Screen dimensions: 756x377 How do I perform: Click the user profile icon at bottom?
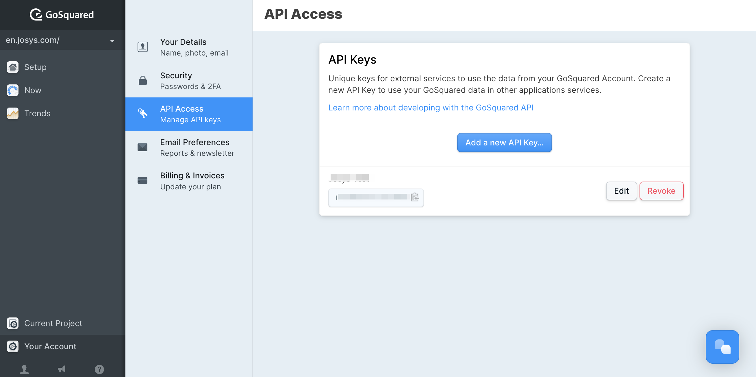(24, 369)
